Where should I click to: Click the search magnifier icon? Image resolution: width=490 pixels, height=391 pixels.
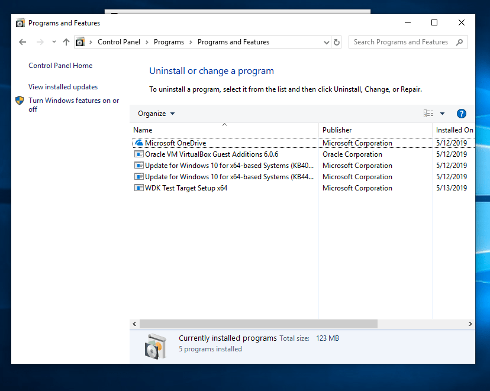[x=459, y=42]
